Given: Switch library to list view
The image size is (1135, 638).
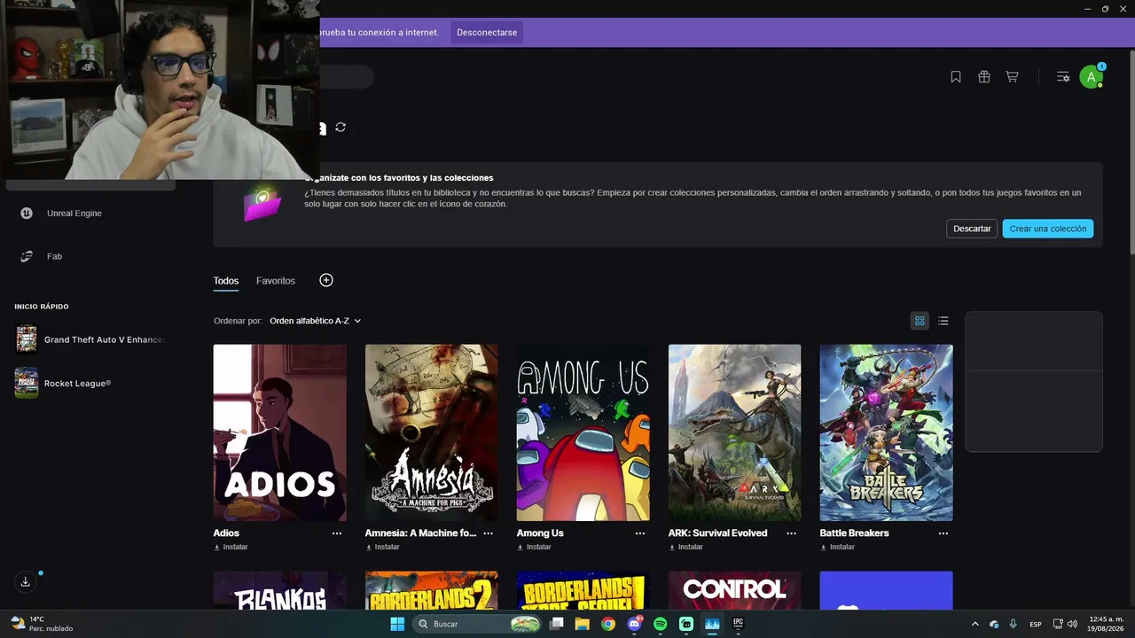Looking at the screenshot, I should point(943,321).
